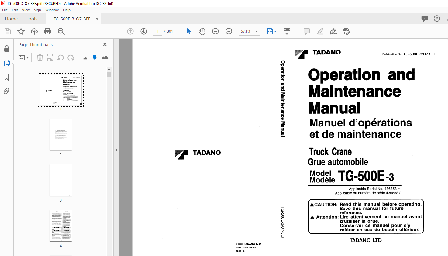Add the file to starred favorites

point(21,31)
